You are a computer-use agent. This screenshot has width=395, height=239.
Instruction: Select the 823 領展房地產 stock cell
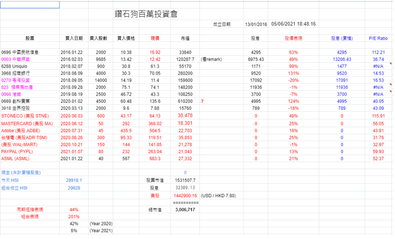coord(17,87)
